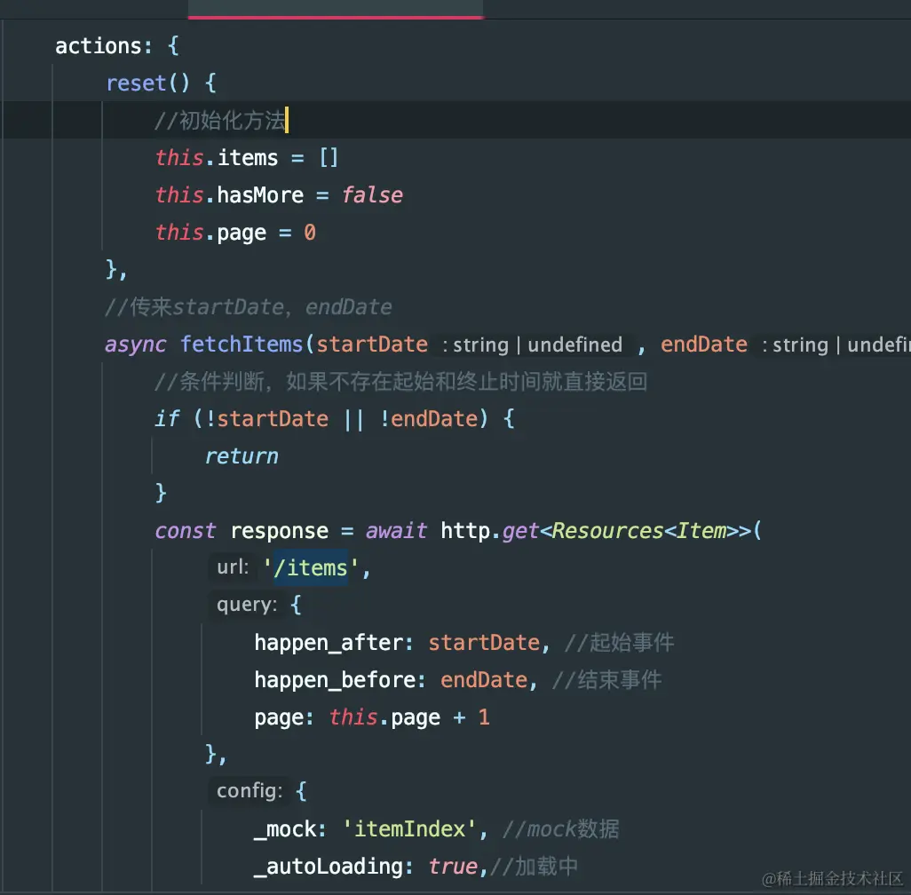Click the 'if' keyword
This screenshot has width=911, height=895.
point(167,418)
